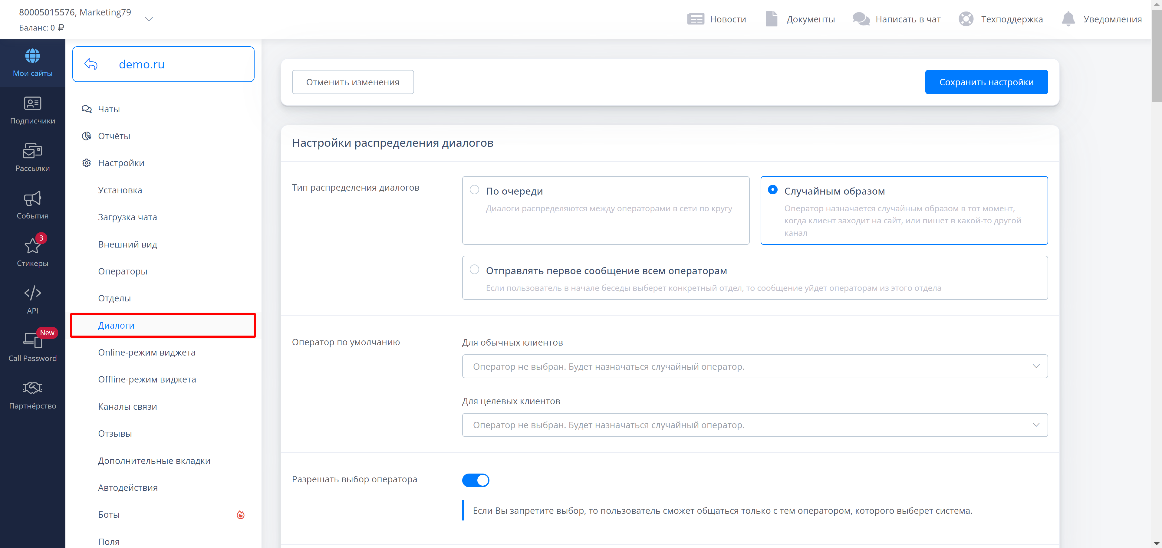Image resolution: width=1162 pixels, height=548 pixels.
Task: Open the API code icon
Action: (32, 294)
